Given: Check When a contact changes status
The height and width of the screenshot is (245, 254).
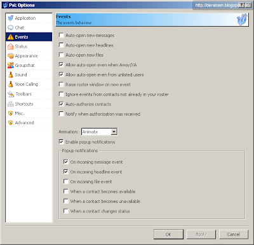Looking at the screenshot, I should point(66,211).
